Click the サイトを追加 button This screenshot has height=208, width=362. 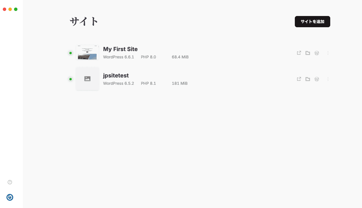click(312, 22)
